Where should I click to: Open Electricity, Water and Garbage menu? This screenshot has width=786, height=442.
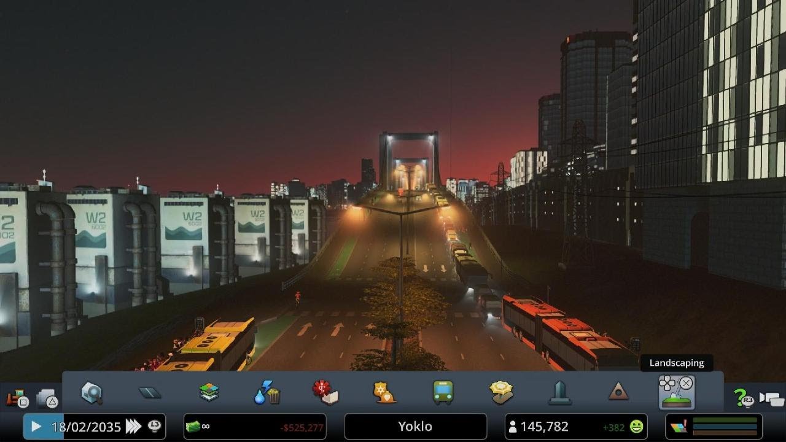(267, 393)
